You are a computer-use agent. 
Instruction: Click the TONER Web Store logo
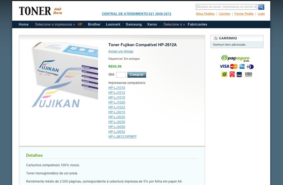pyautogui.click(x=41, y=11)
